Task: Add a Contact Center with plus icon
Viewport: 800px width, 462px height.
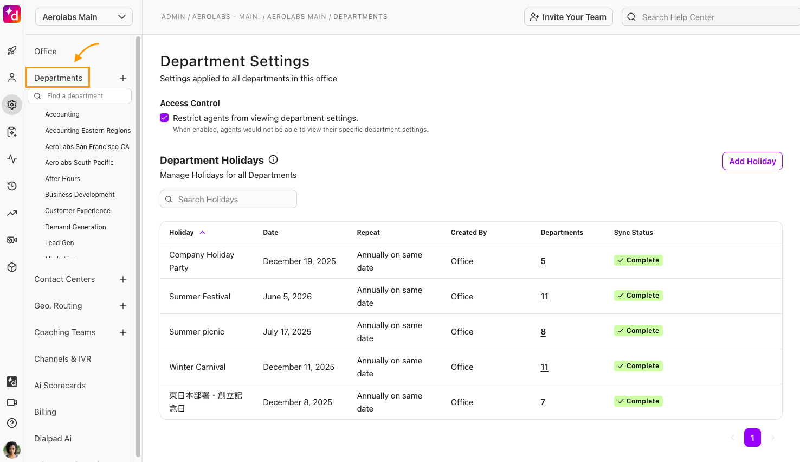Action: [123, 279]
